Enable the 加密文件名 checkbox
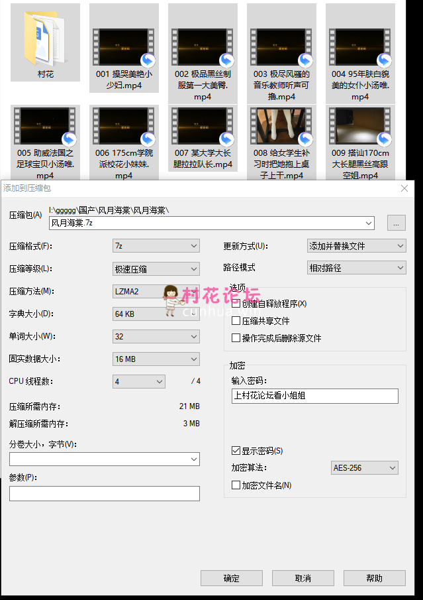The image size is (423, 600). 236,485
